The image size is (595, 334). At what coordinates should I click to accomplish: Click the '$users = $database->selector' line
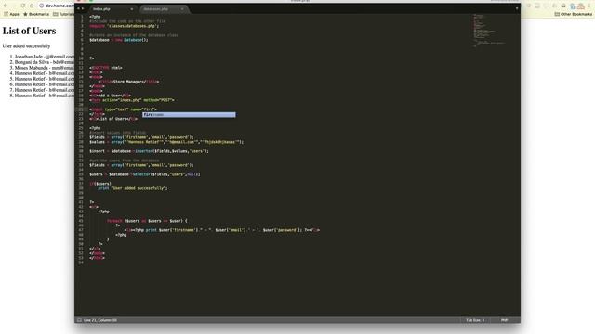click(145, 174)
